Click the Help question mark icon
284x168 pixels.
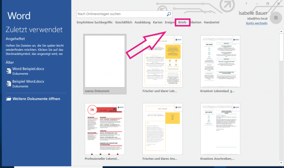click(x=246, y=4)
